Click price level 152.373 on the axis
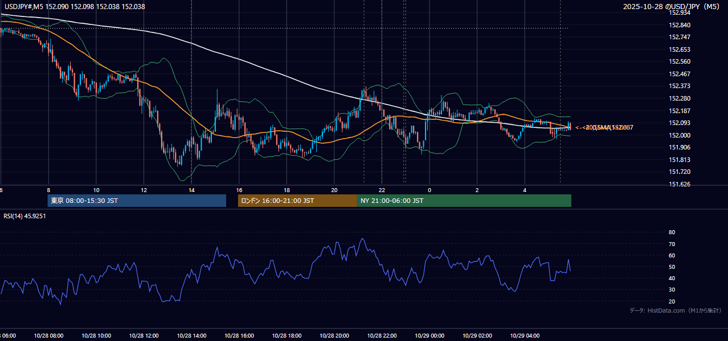The width and height of the screenshot is (728, 341). [680, 86]
